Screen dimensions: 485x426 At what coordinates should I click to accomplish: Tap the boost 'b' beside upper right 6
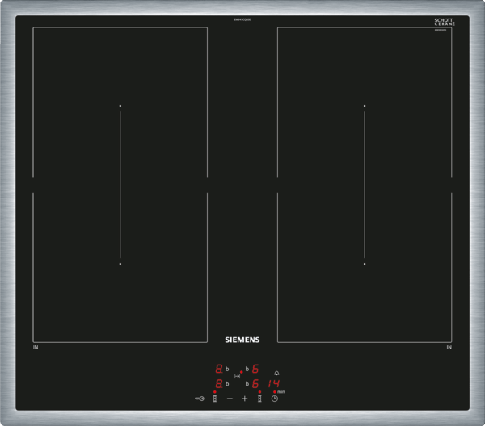[247, 369]
